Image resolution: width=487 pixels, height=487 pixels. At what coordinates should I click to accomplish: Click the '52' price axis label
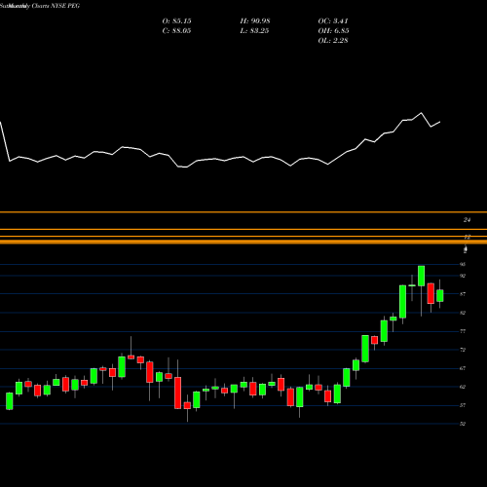tap(463, 424)
